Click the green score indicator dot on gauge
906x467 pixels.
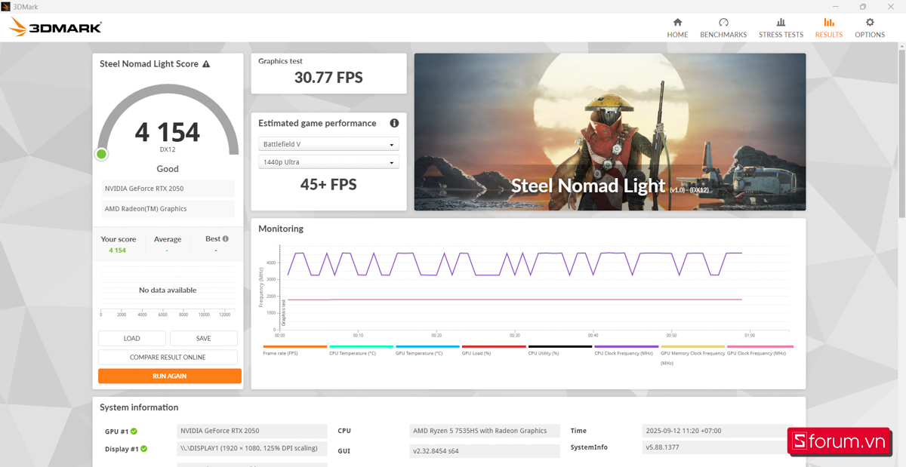pyautogui.click(x=101, y=154)
